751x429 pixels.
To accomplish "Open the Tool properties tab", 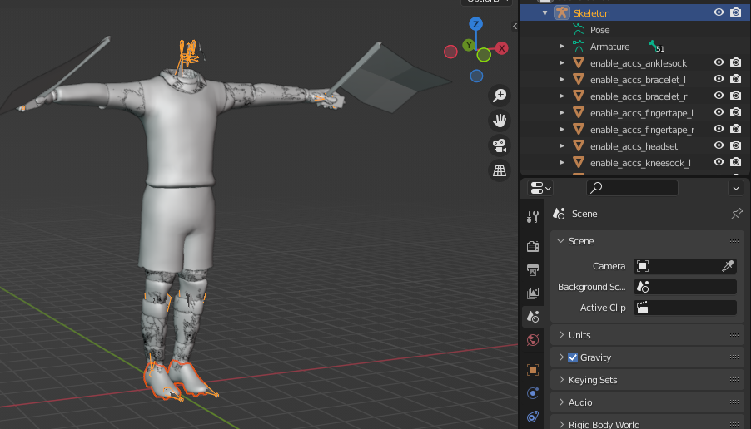I will pyautogui.click(x=533, y=217).
